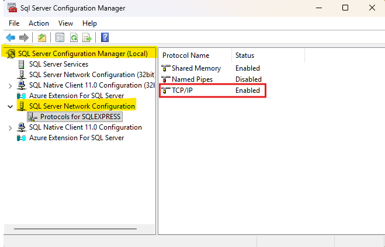385x247 pixels.
Task: Open the View menu
Action: click(x=65, y=23)
